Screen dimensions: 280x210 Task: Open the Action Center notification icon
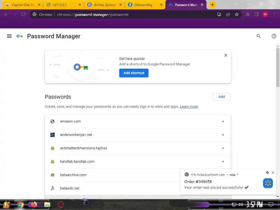point(271,205)
